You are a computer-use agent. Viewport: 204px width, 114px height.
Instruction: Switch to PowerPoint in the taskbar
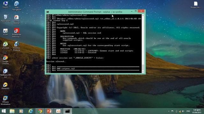(49, 111)
